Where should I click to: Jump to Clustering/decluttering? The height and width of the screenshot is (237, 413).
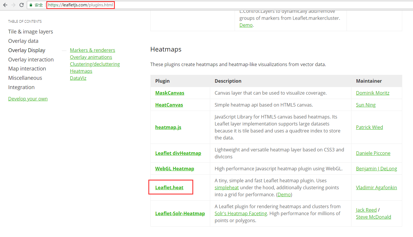pos(95,64)
